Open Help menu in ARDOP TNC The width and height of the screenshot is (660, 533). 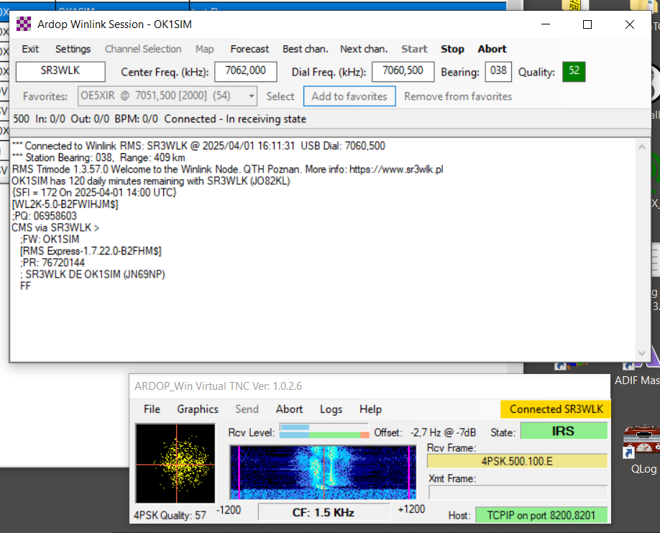tap(370, 409)
